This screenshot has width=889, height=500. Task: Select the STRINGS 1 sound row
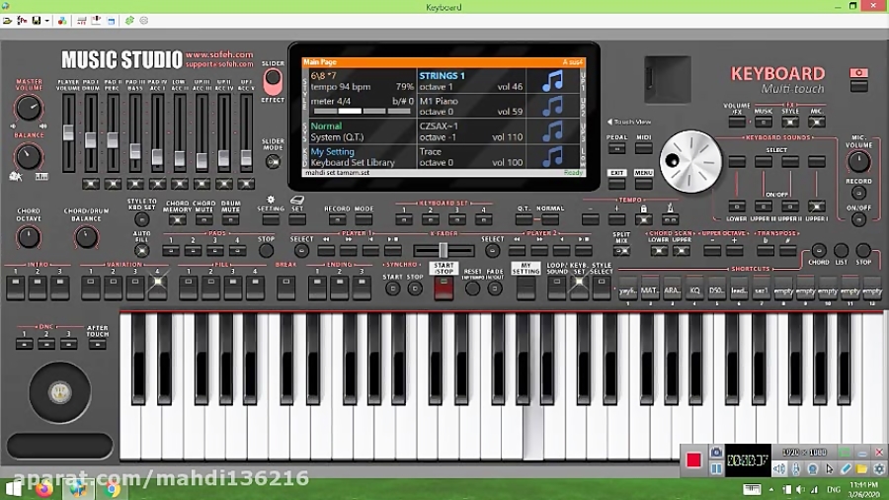point(471,81)
